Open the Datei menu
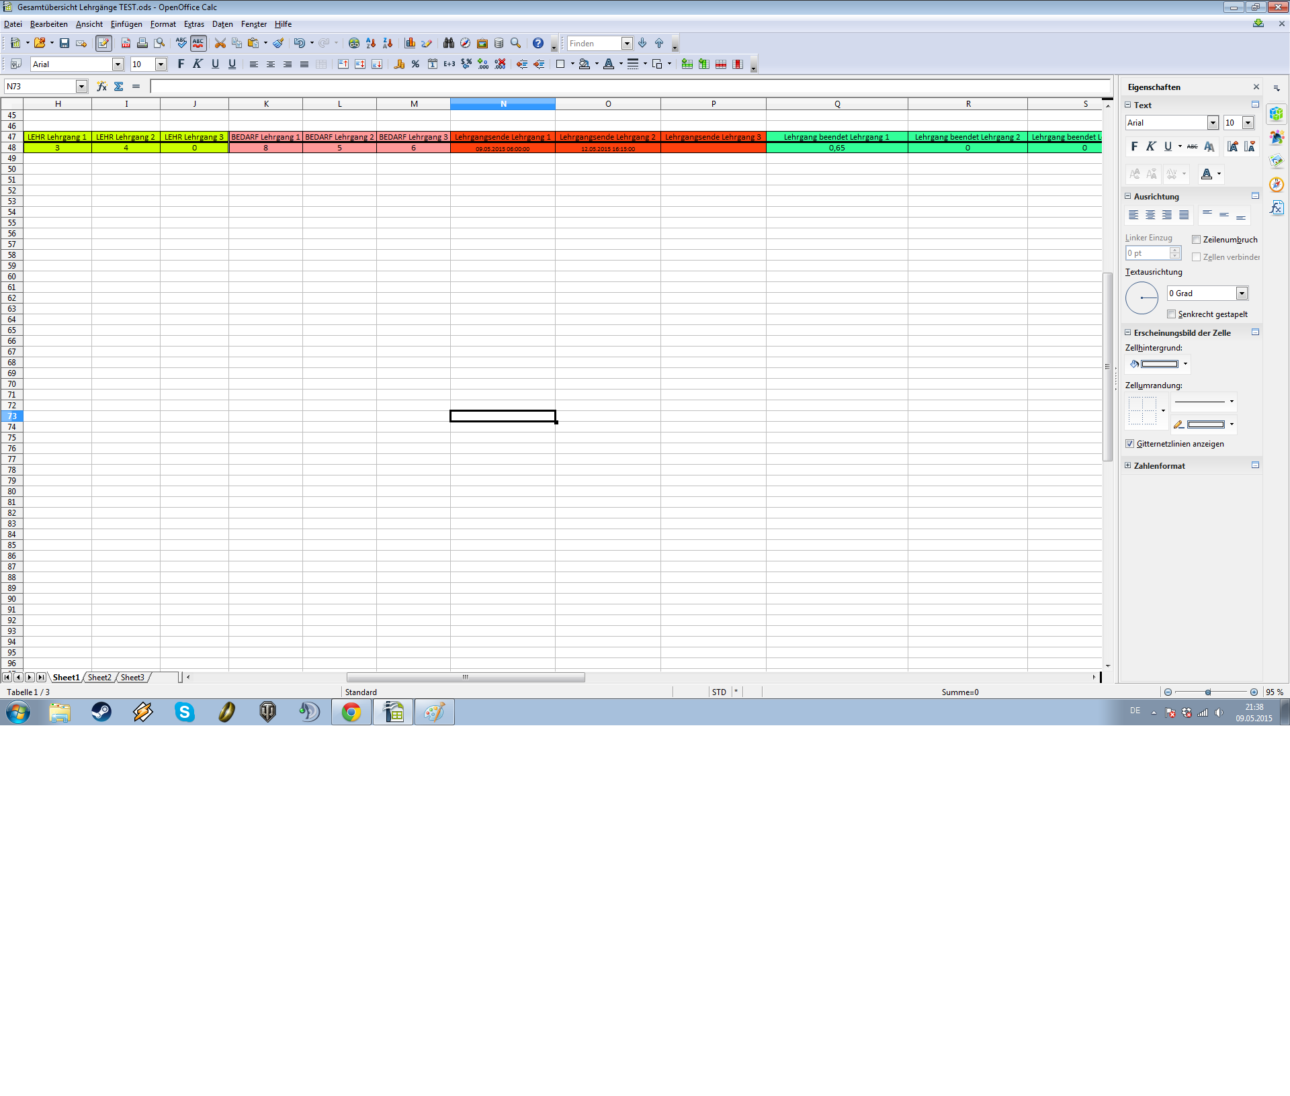The width and height of the screenshot is (1290, 1096). tap(13, 24)
